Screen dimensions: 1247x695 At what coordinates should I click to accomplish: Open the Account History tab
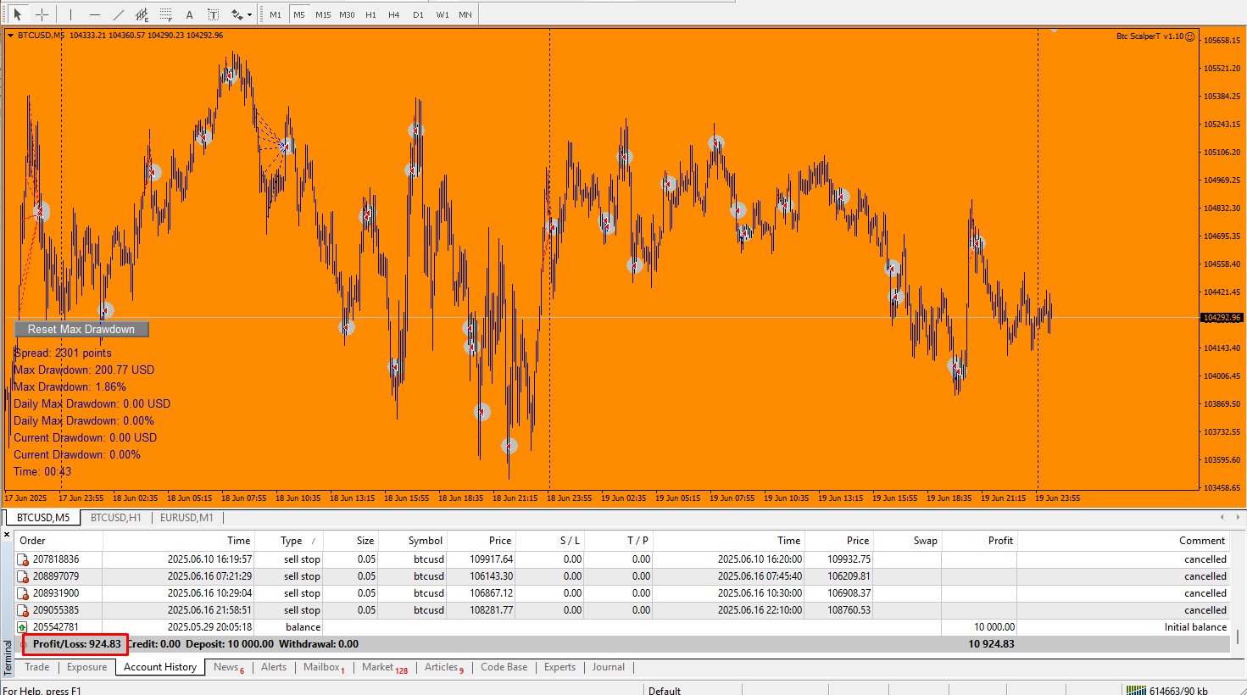tap(160, 667)
